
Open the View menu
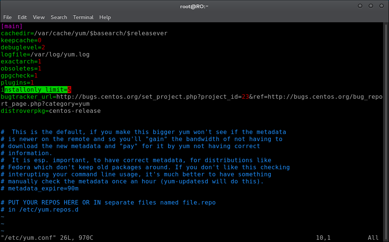point(39,17)
